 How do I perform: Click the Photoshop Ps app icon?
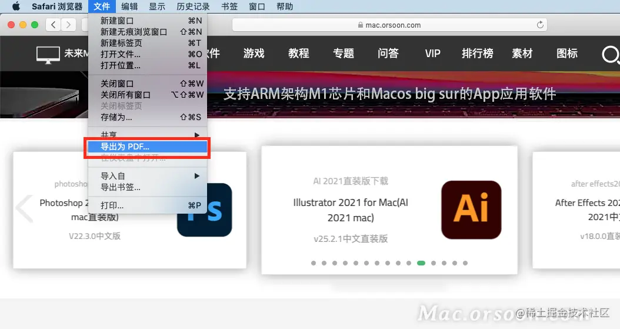205,210
